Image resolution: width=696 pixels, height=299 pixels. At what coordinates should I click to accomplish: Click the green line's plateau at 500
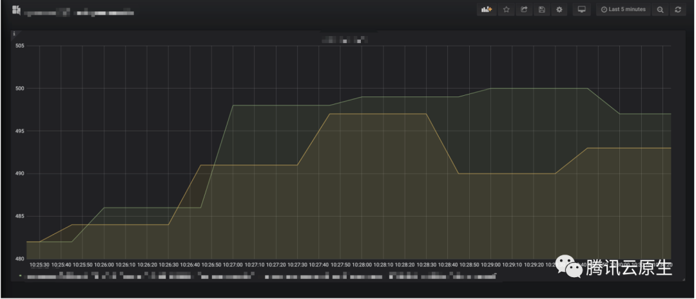coord(538,88)
